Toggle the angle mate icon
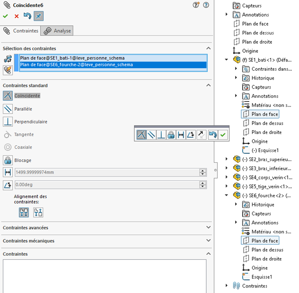 click(8, 185)
